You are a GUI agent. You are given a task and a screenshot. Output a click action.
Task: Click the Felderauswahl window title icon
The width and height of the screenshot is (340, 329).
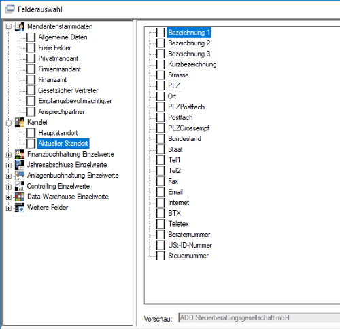10,9
